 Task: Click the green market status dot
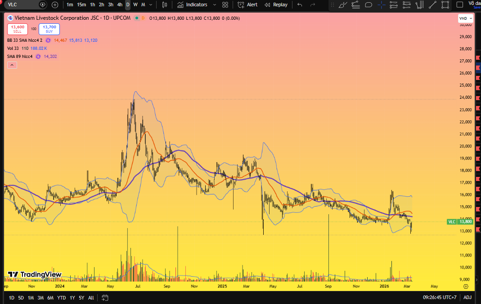tap(137, 18)
